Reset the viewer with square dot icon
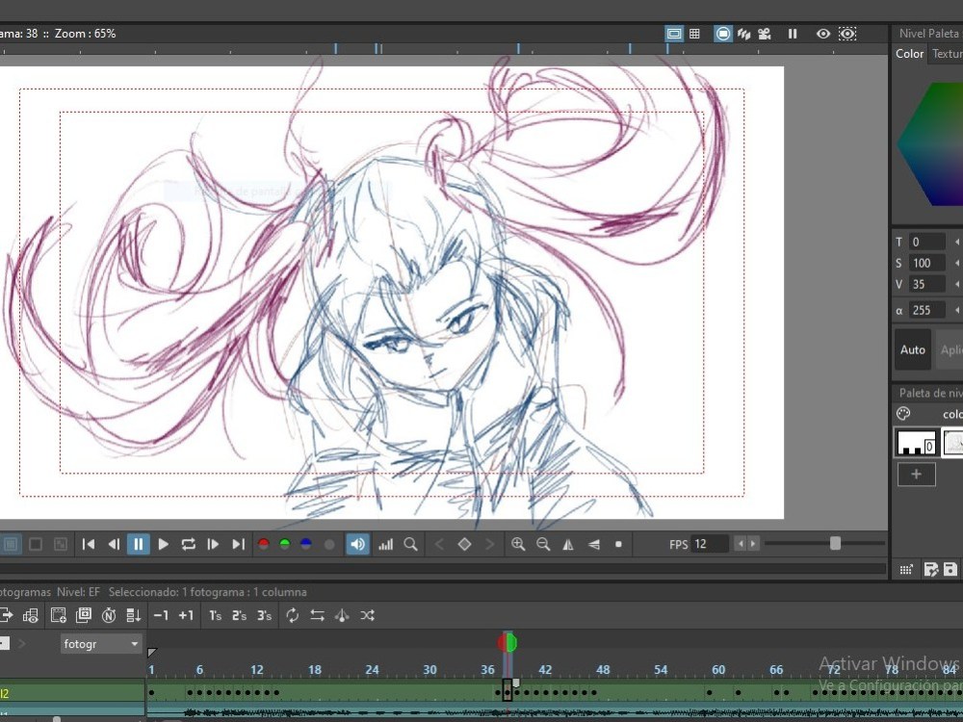 [x=618, y=544]
